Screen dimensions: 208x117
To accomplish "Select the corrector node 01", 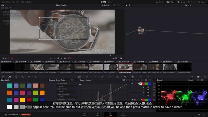I will (x=141, y=31).
